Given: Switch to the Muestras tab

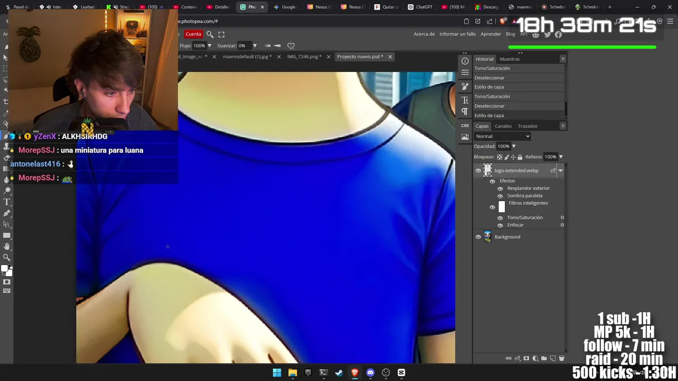Looking at the screenshot, I should click(510, 59).
